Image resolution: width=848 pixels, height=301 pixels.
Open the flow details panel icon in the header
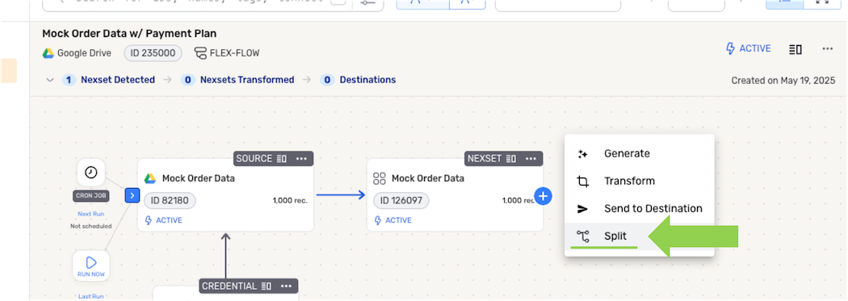coord(796,49)
